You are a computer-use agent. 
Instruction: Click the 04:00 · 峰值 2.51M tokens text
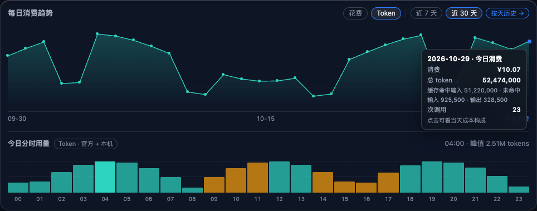[487, 144]
